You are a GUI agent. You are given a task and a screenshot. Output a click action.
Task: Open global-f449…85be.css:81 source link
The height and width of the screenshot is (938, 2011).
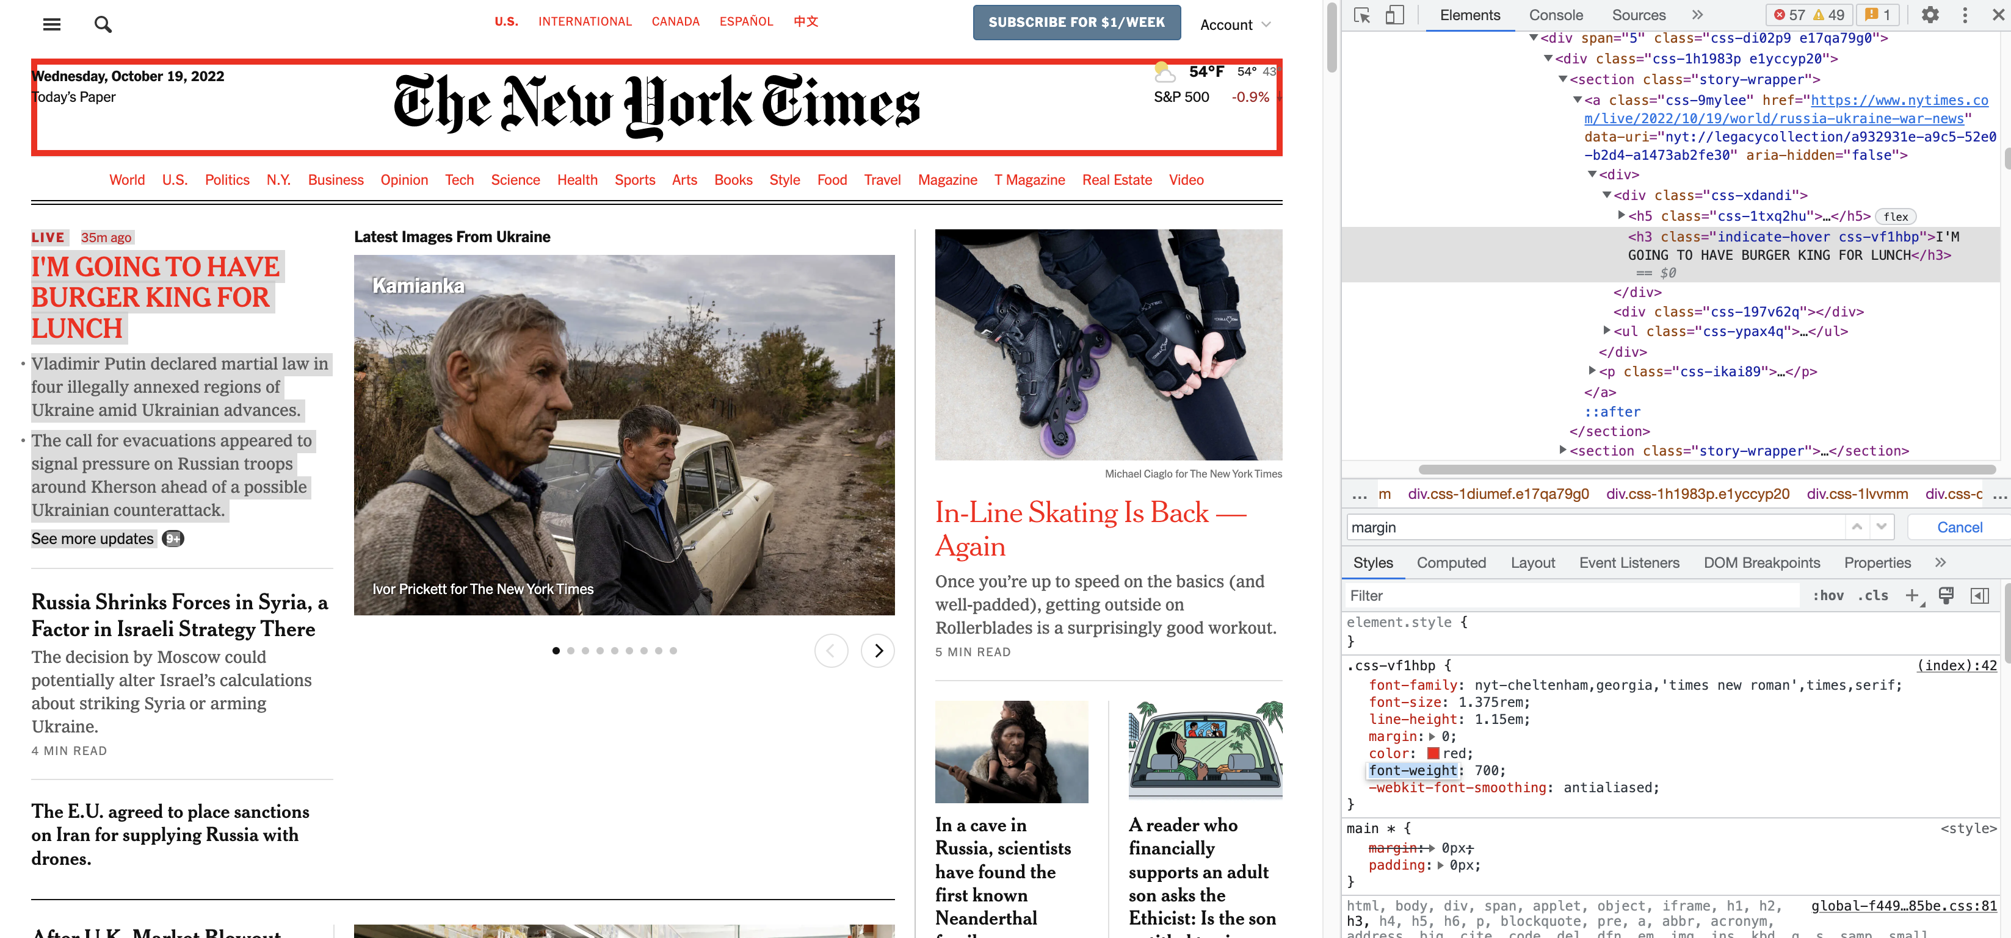[x=1904, y=905]
